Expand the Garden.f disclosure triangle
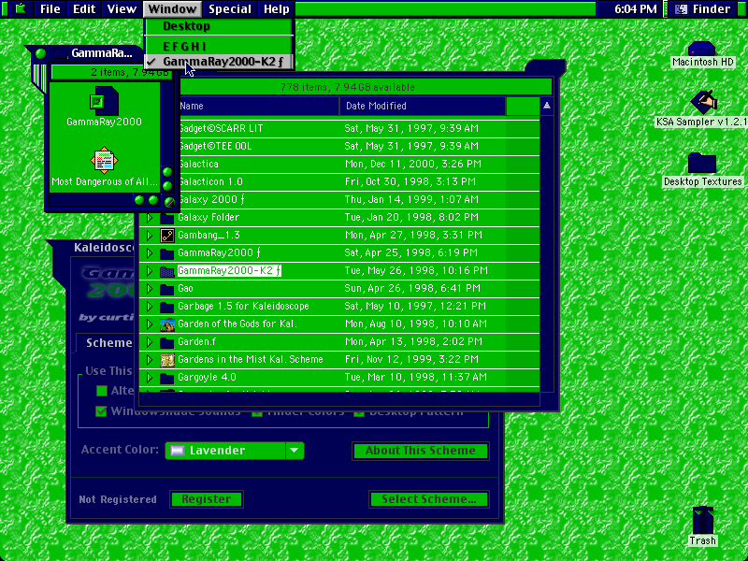The width and height of the screenshot is (748, 561). [x=150, y=342]
